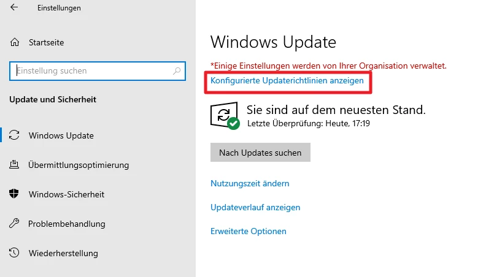Click the update status icon with checkmark
486x277 pixels.
(x=225, y=116)
